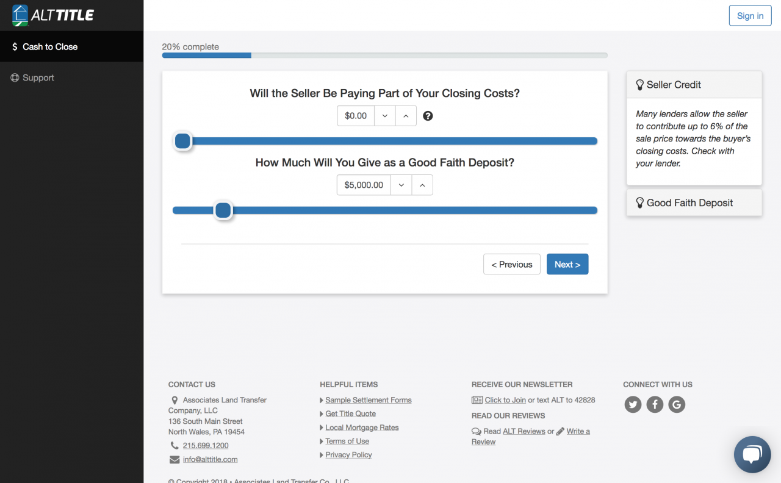Click the ALT Title logo
This screenshot has width=781, height=483.
(53, 15)
